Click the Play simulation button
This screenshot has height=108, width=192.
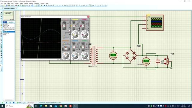[3, 103]
